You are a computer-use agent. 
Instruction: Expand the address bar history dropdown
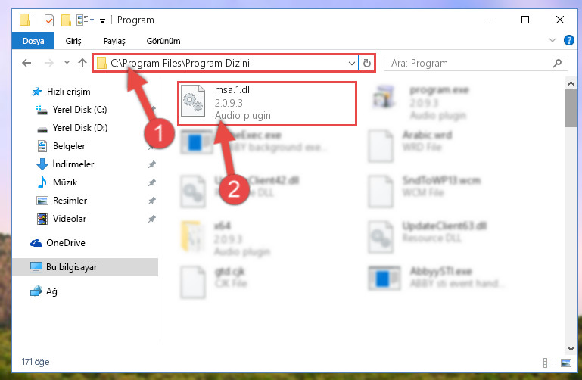point(351,64)
